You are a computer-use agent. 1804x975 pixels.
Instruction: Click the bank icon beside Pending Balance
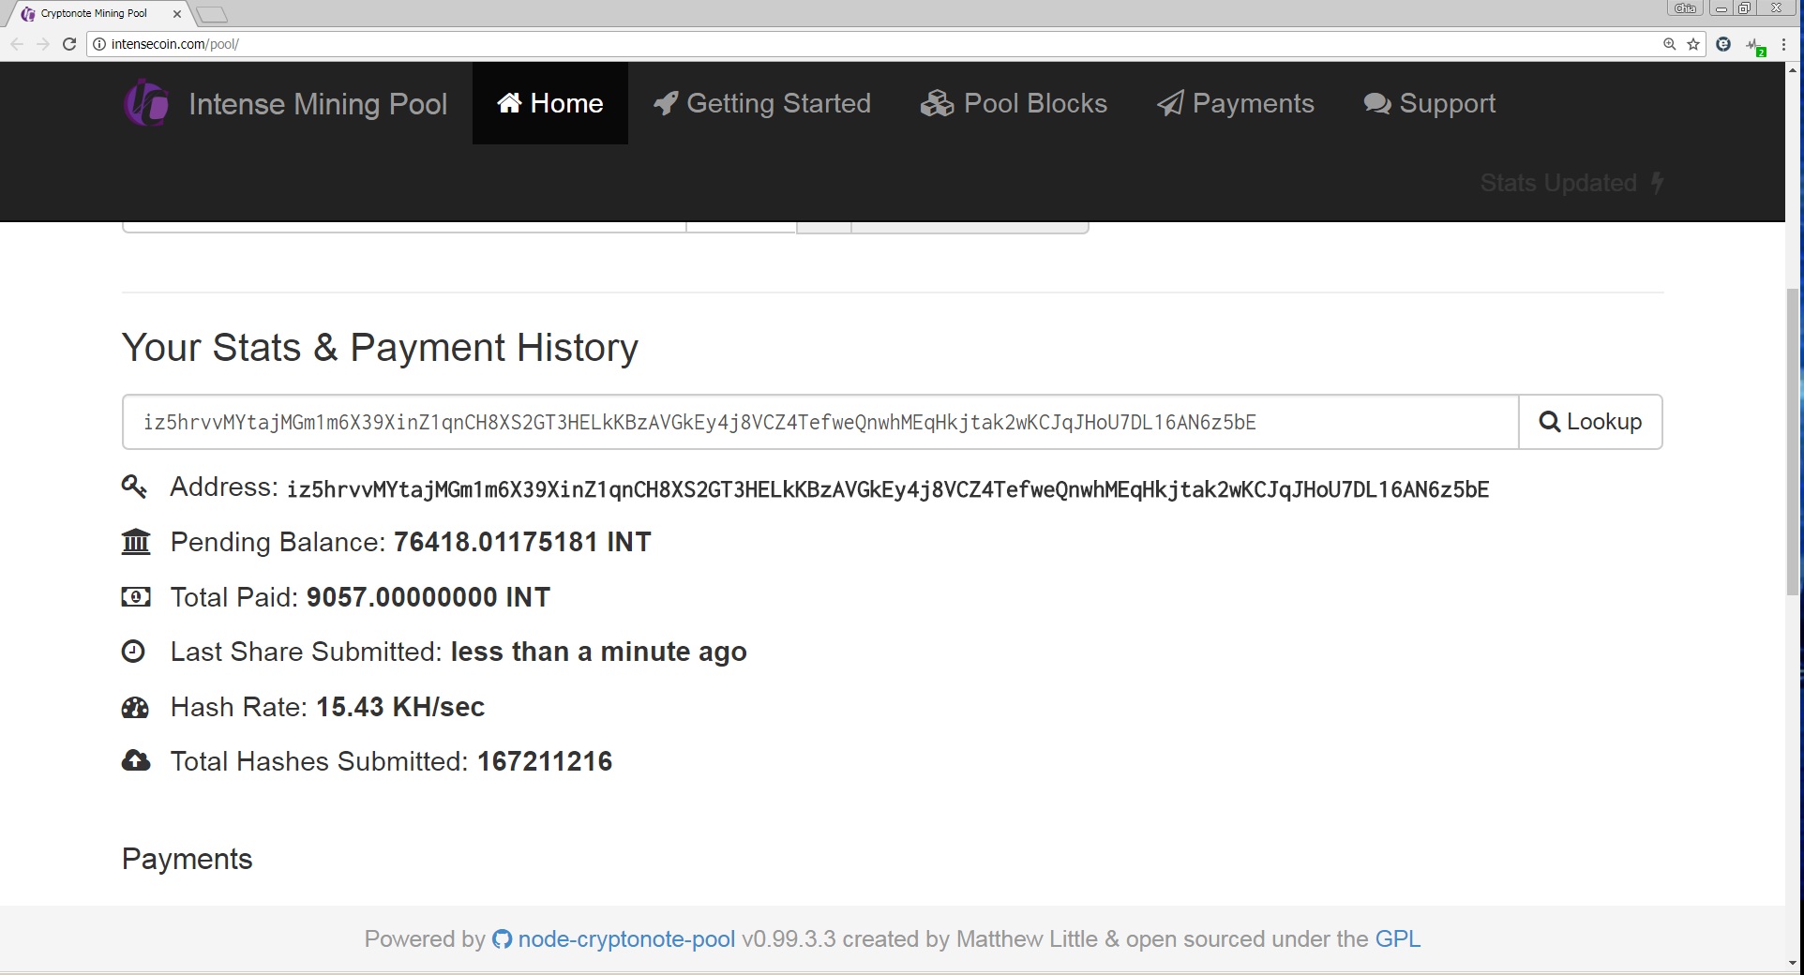click(136, 542)
